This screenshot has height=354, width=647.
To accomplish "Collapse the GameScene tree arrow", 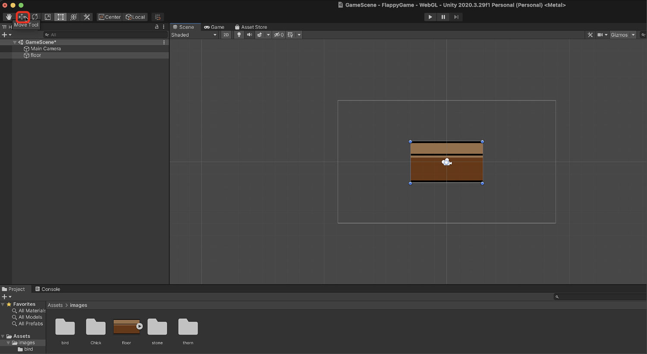I will click(15, 42).
